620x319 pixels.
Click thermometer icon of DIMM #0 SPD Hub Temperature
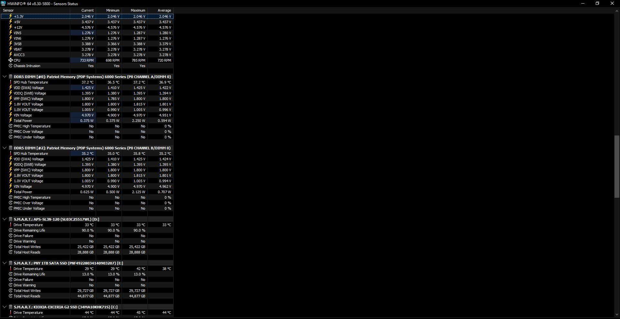pos(11,82)
